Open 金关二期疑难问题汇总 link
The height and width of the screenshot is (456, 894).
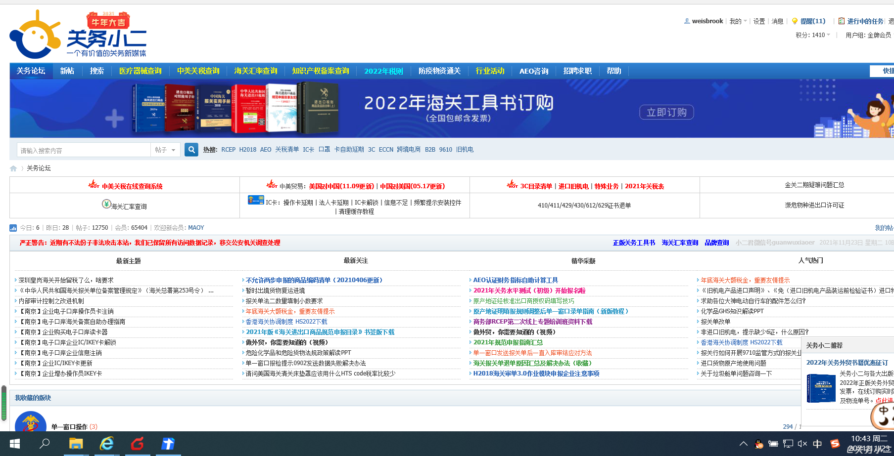(814, 185)
